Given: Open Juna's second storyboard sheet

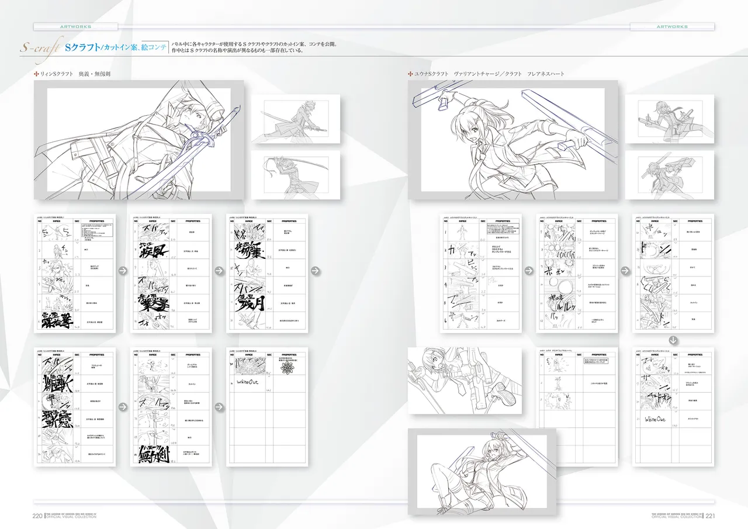Looking at the screenshot, I should coord(576,273).
